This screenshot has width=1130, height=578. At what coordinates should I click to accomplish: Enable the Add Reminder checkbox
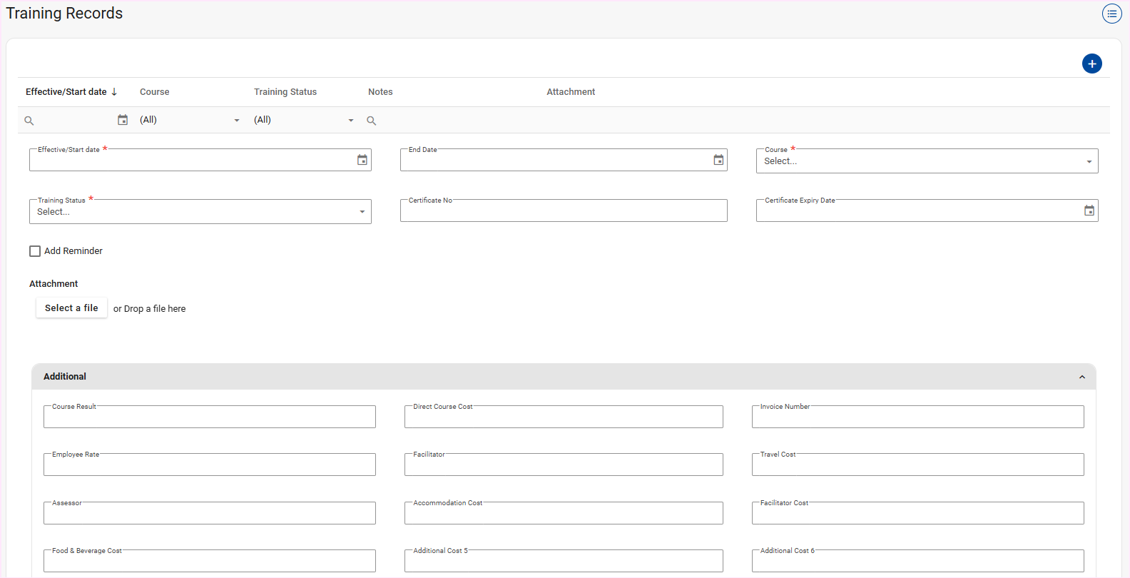click(35, 251)
